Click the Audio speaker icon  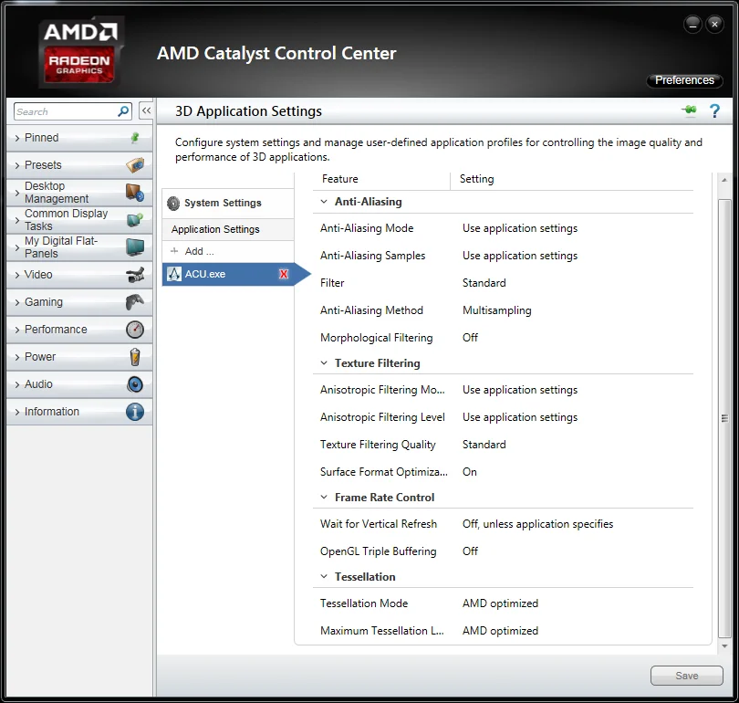click(x=135, y=384)
